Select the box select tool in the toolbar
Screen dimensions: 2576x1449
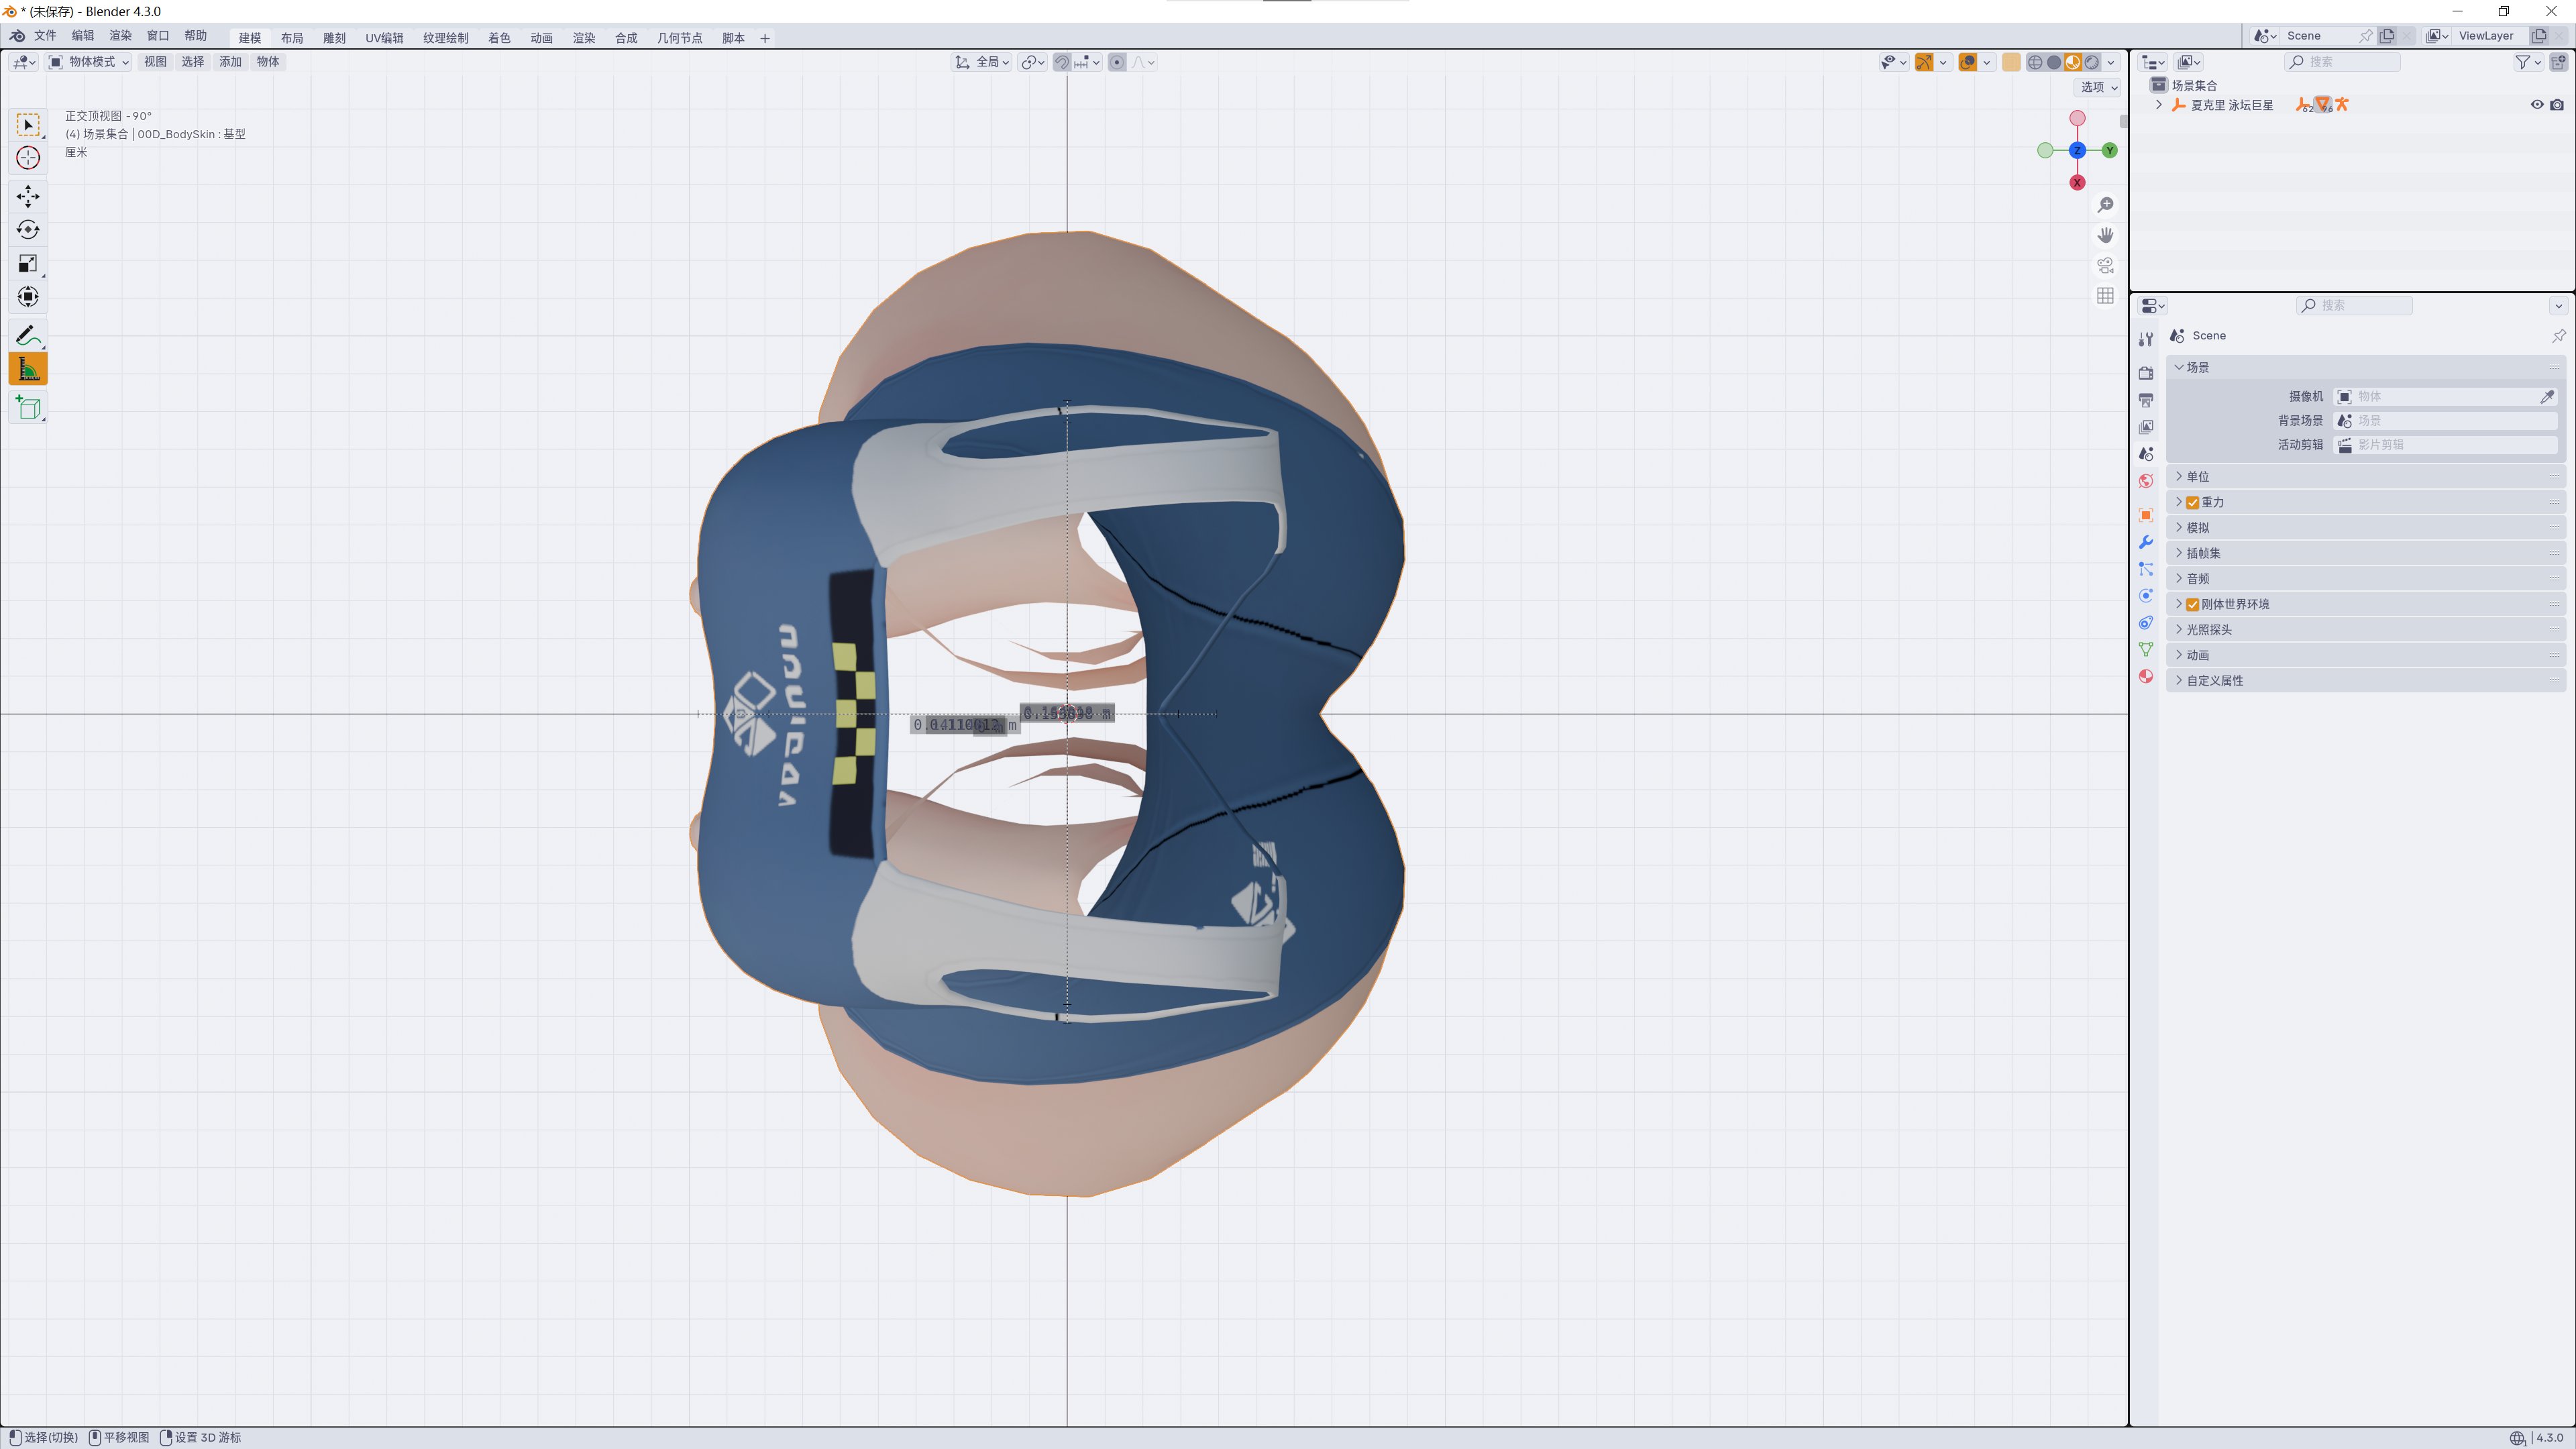coord(28,125)
